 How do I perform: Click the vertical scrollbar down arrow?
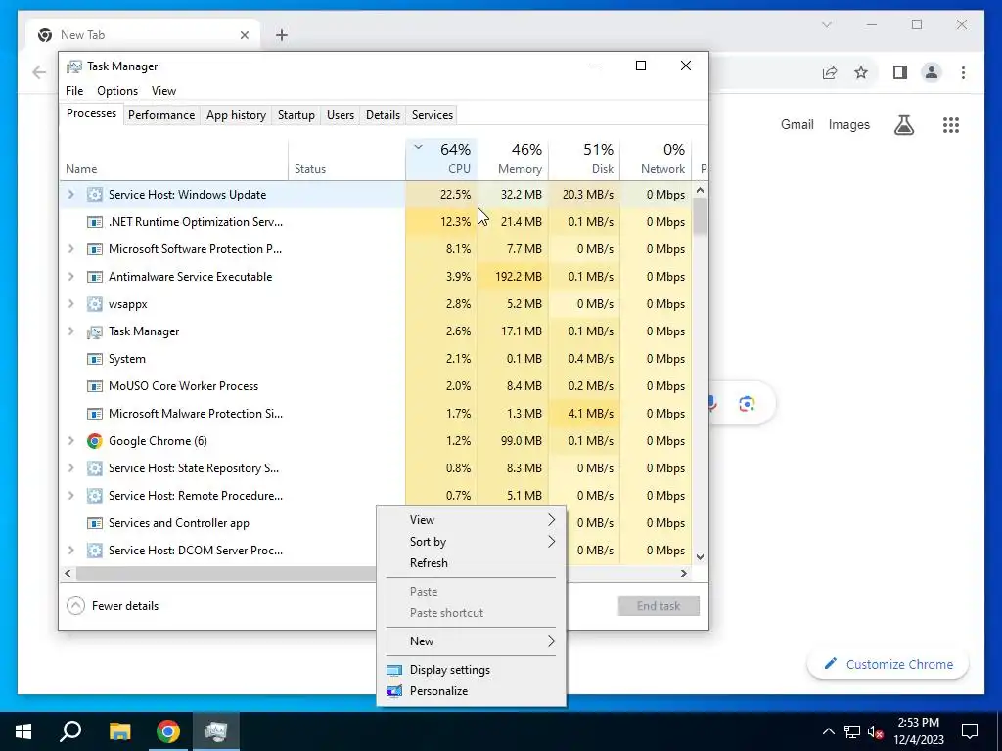[700, 557]
